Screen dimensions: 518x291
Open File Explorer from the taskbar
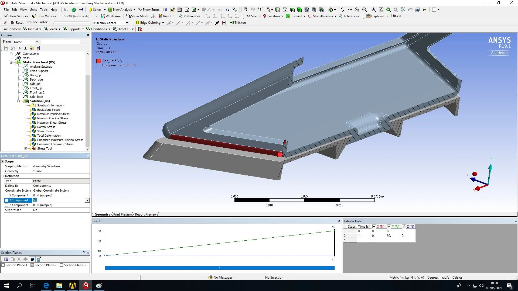tap(59, 286)
